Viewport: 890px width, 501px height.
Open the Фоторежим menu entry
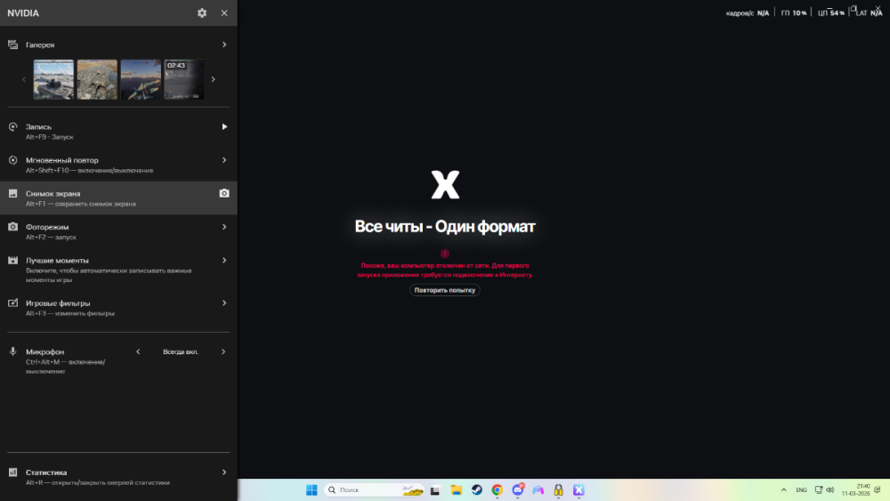pyautogui.click(x=116, y=231)
